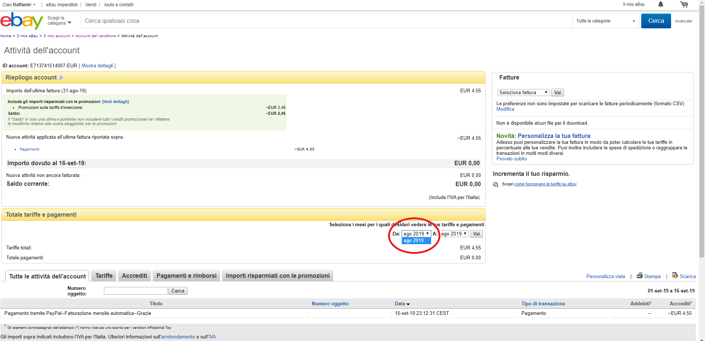This screenshot has height=341, width=705.
Task: Open the Pagamenti link in summary
Action: point(29,149)
